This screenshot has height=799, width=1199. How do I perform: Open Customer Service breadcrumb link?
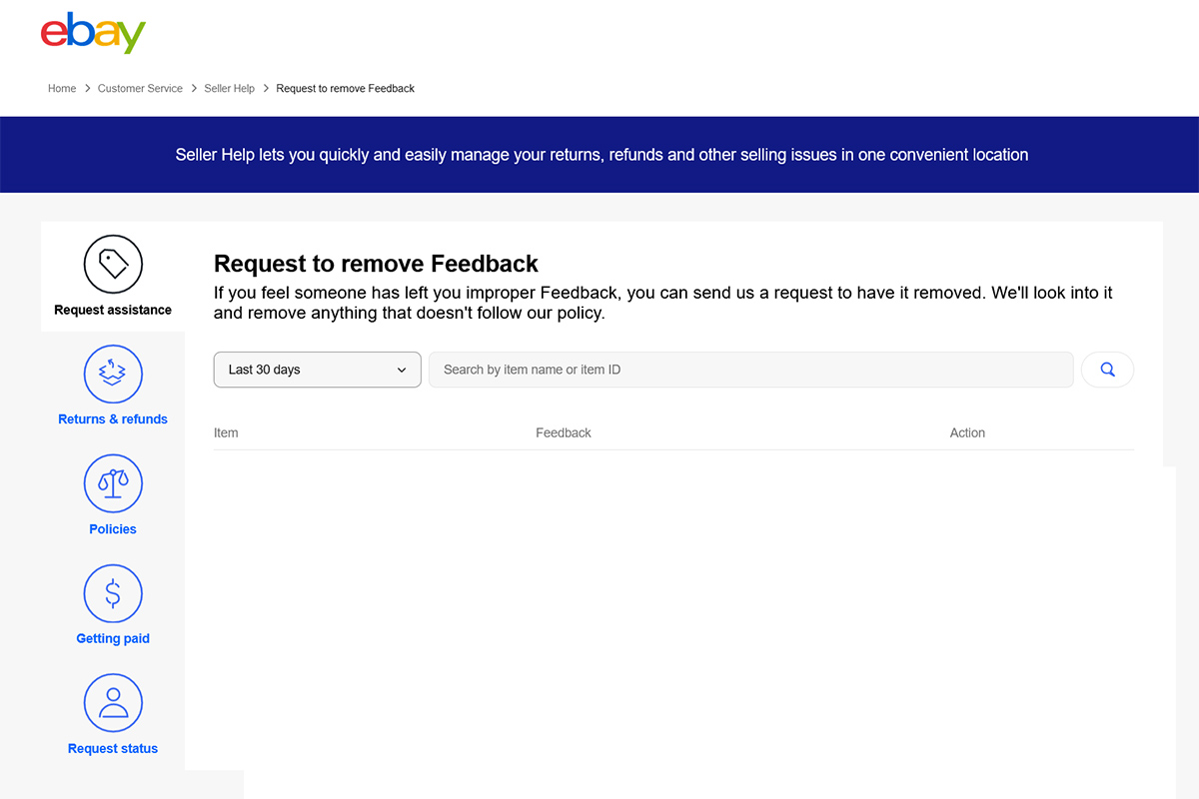click(140, 88)
